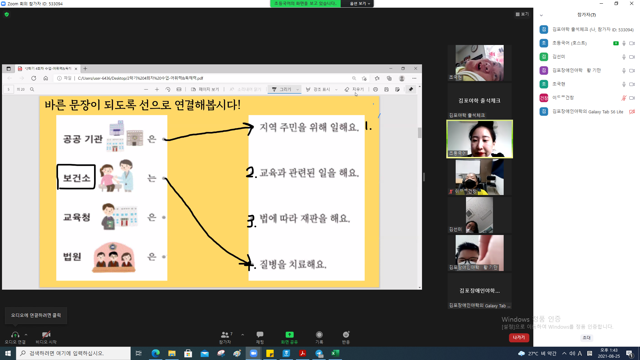Click the muted red microphone of 이ㄷㅉ건창

point(624,98)
